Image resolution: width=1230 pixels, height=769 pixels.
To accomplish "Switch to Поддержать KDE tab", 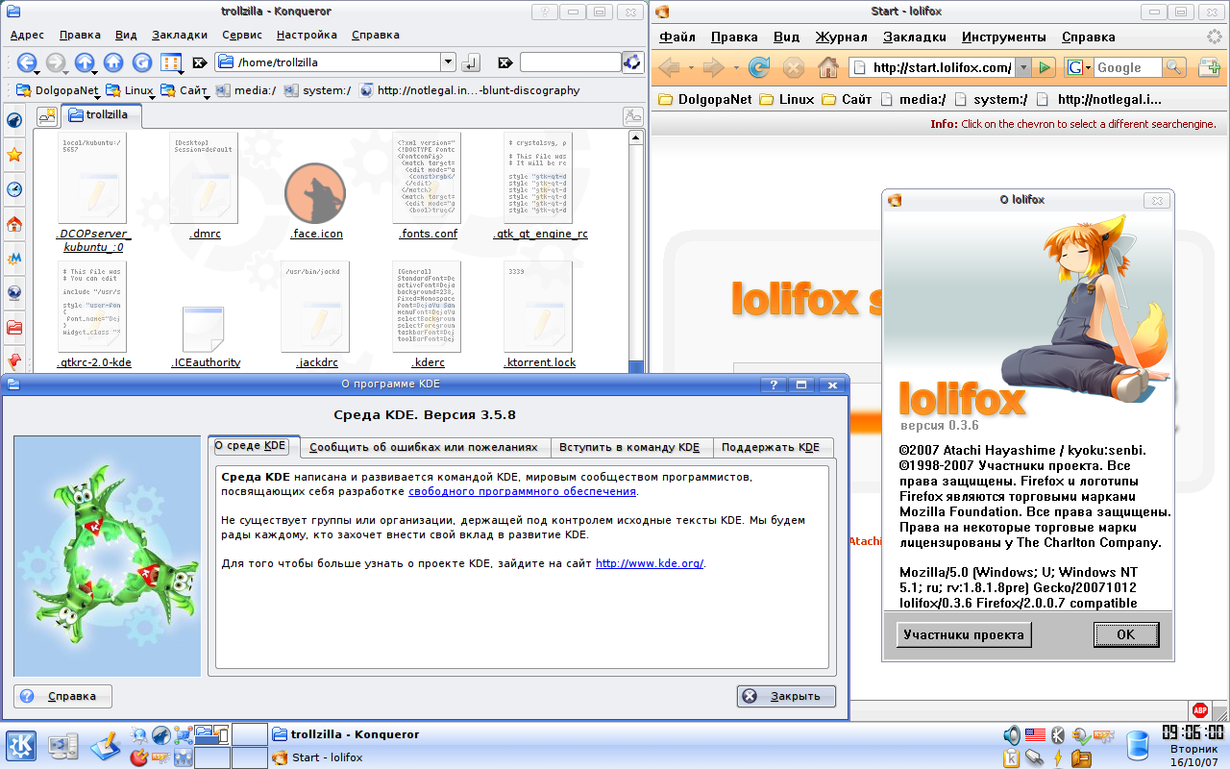I will click(771, 447).
